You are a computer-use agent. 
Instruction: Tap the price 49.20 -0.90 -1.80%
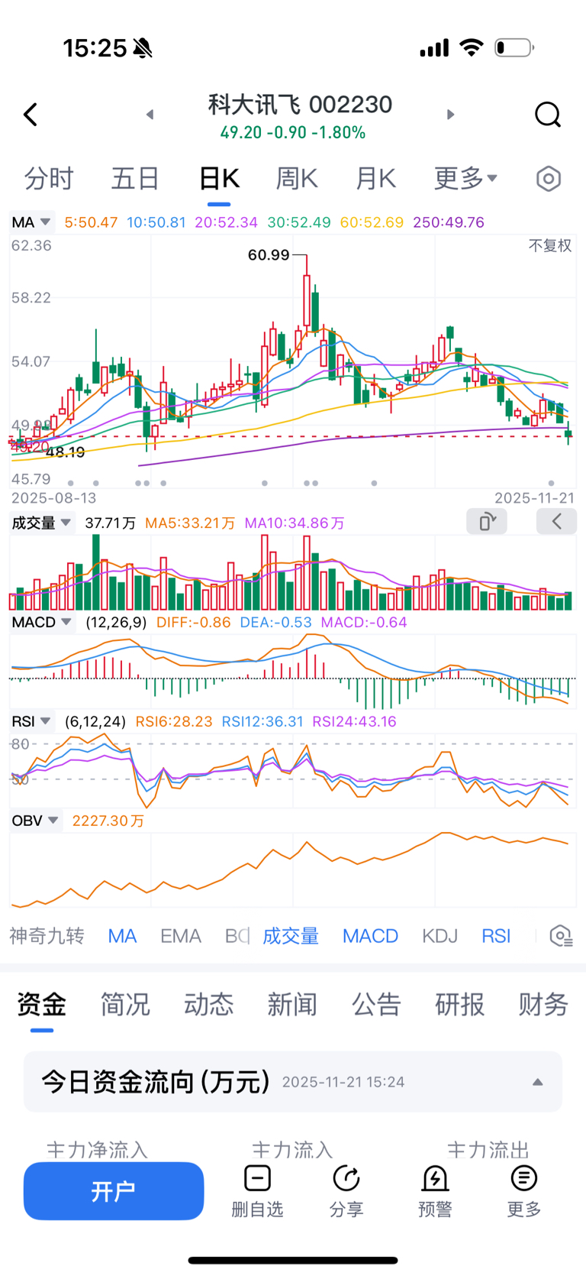[x=293, y=133]
